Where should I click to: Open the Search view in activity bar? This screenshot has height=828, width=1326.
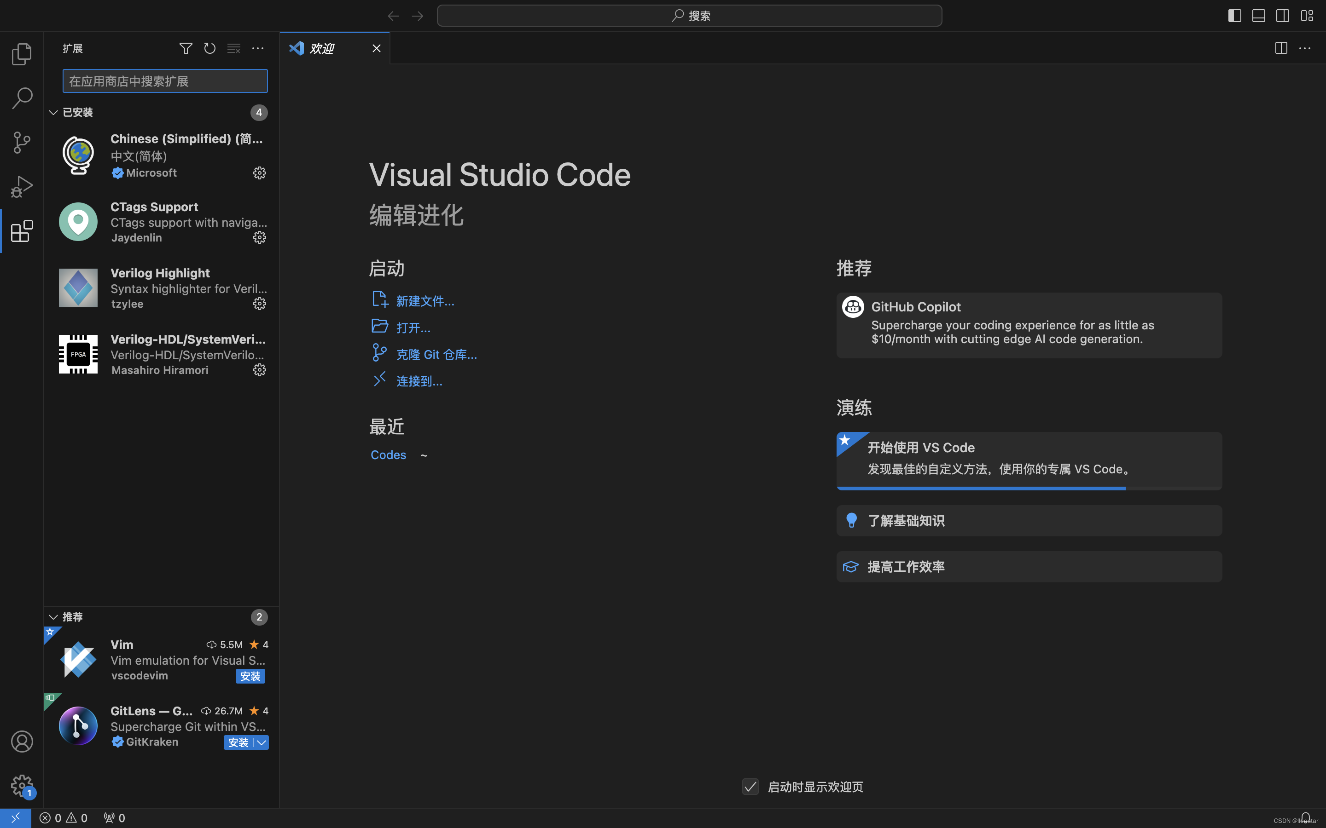pyautogui.click(x=22, y=98)
